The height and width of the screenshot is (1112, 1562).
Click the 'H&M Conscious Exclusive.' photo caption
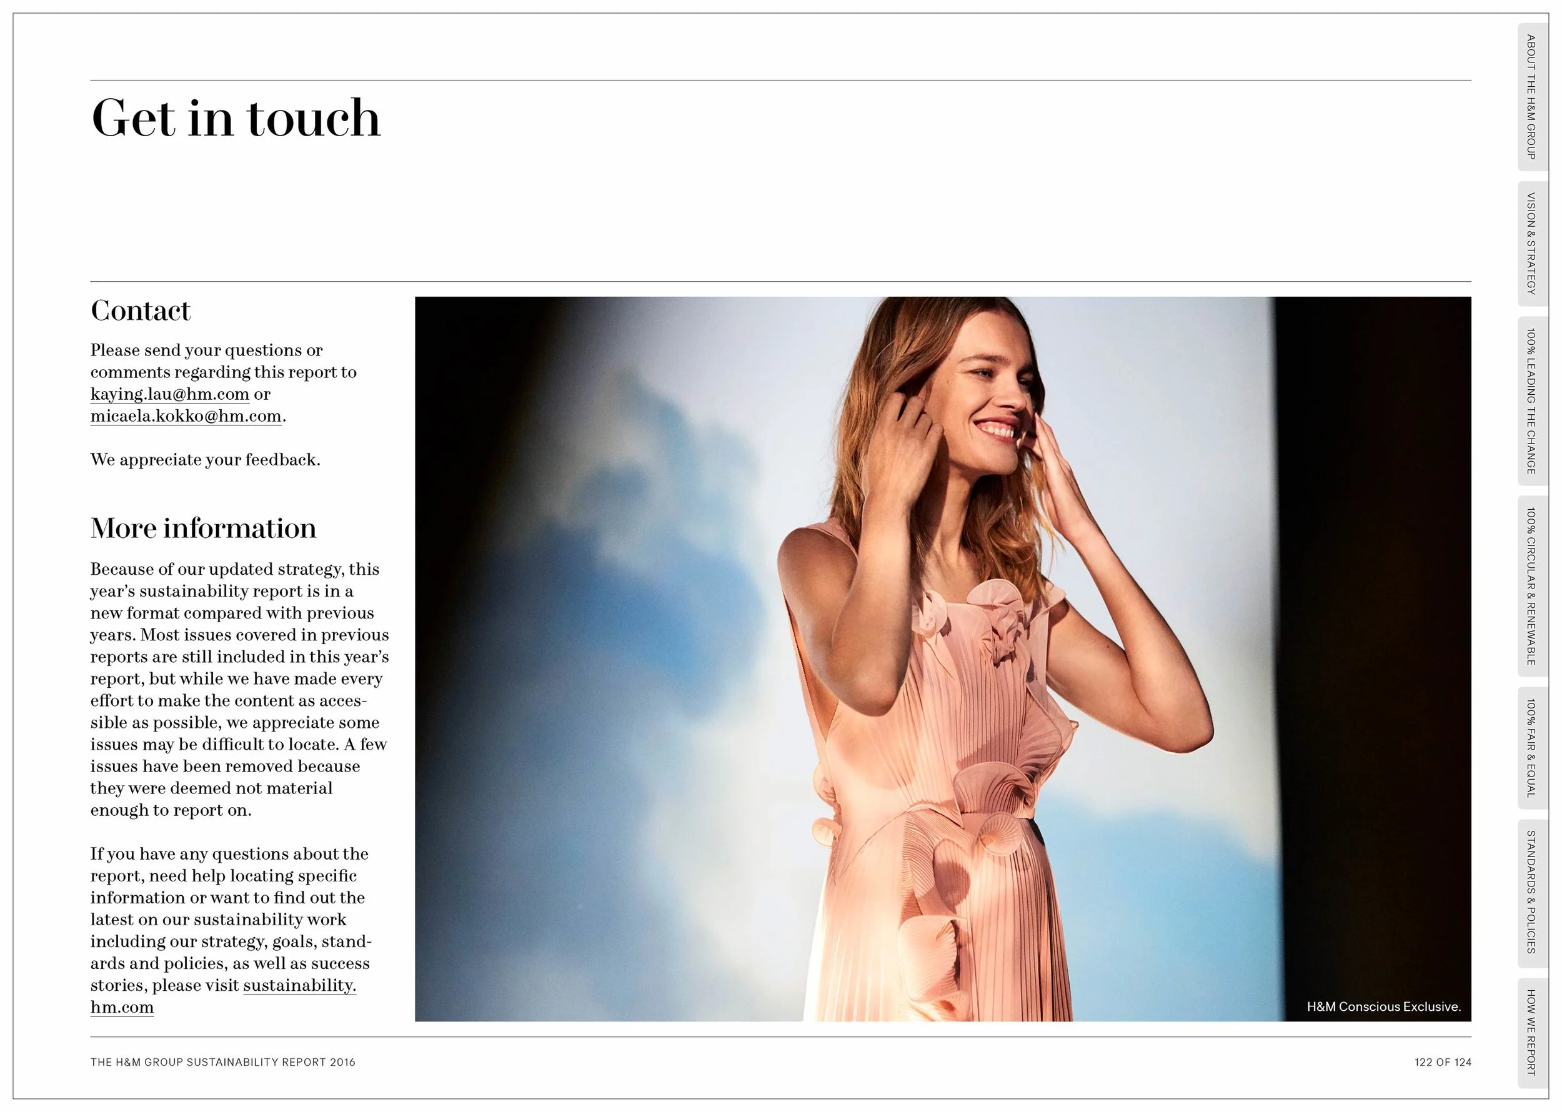(x=1383, y=1006)
